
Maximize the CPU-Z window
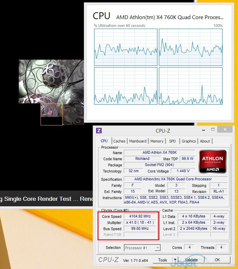click(213, 130)
